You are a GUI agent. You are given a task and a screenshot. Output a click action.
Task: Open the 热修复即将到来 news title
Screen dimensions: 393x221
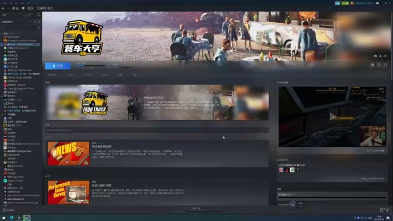point(102,146)
